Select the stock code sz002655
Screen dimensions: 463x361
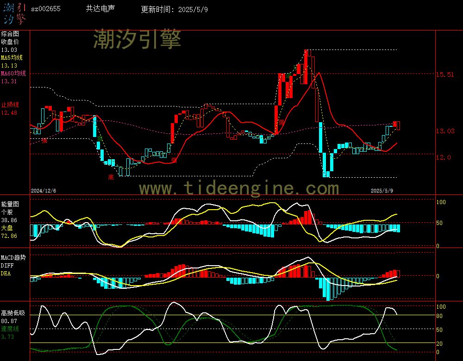pyautogui.click(x=46, y=9)
